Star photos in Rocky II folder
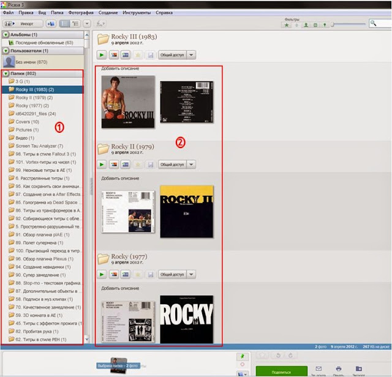The image size is (392, 377). 138,165
